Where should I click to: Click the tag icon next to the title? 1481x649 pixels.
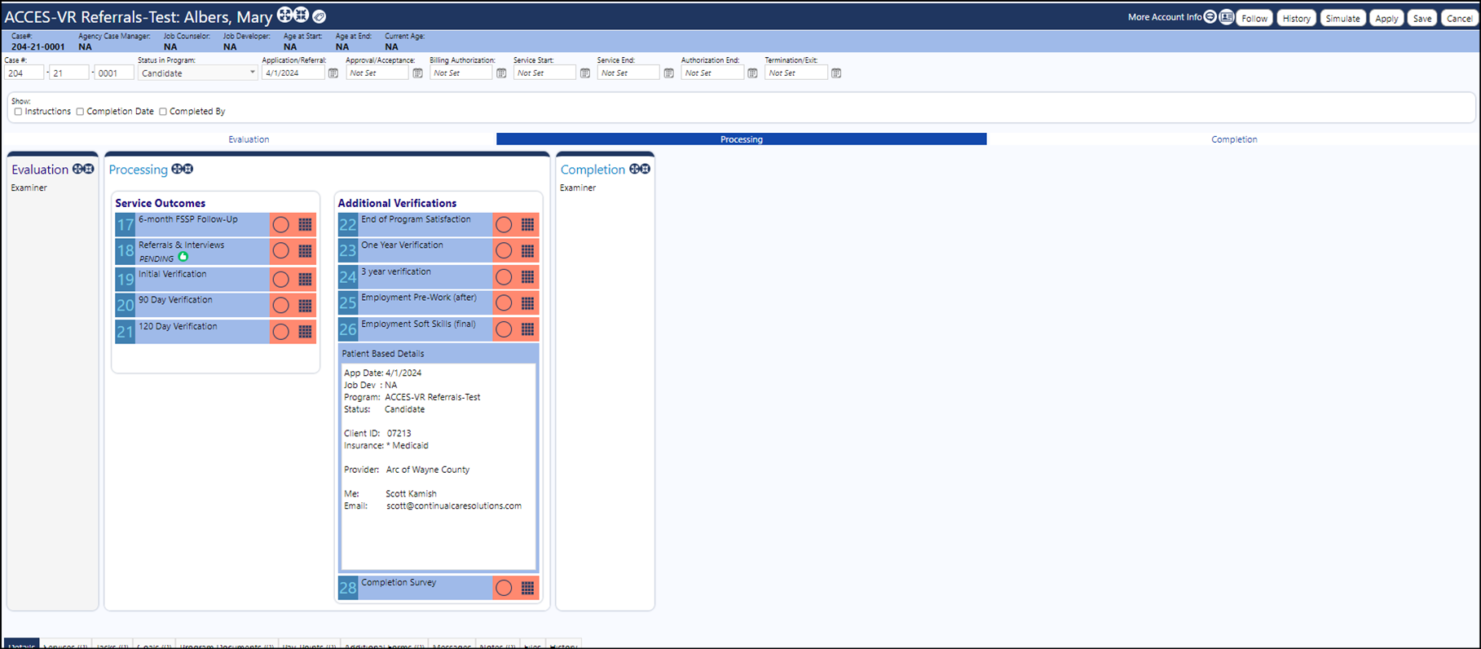320,16
